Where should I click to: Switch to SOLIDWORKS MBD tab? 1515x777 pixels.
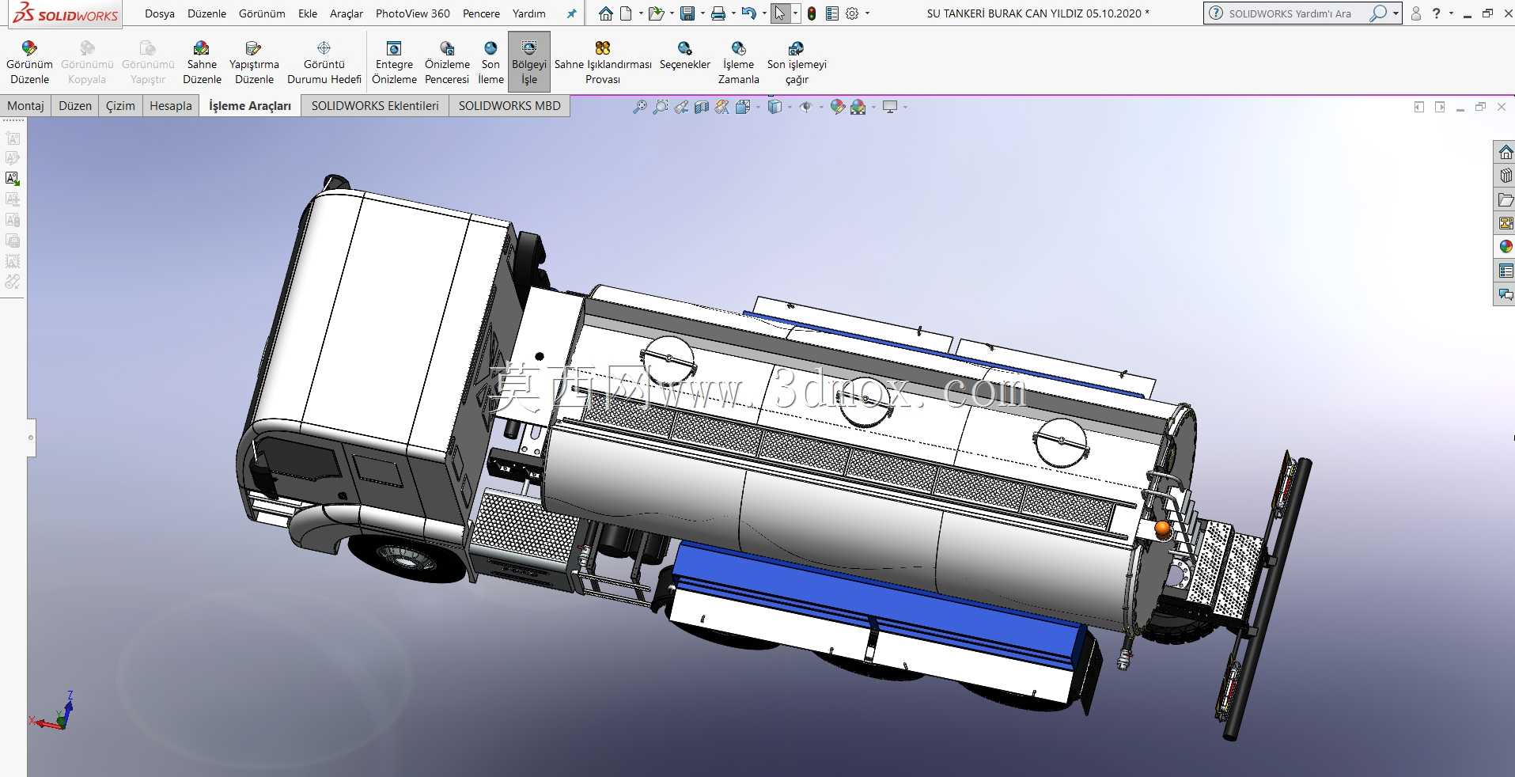(x=509, y=105)
